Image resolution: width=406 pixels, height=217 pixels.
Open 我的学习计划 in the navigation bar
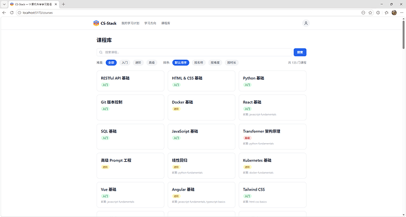click(x=130, y=23)
